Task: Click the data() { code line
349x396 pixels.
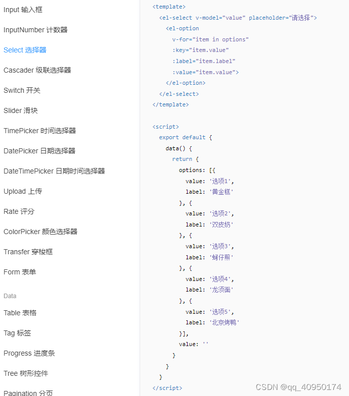Action: tap(179, 149)
